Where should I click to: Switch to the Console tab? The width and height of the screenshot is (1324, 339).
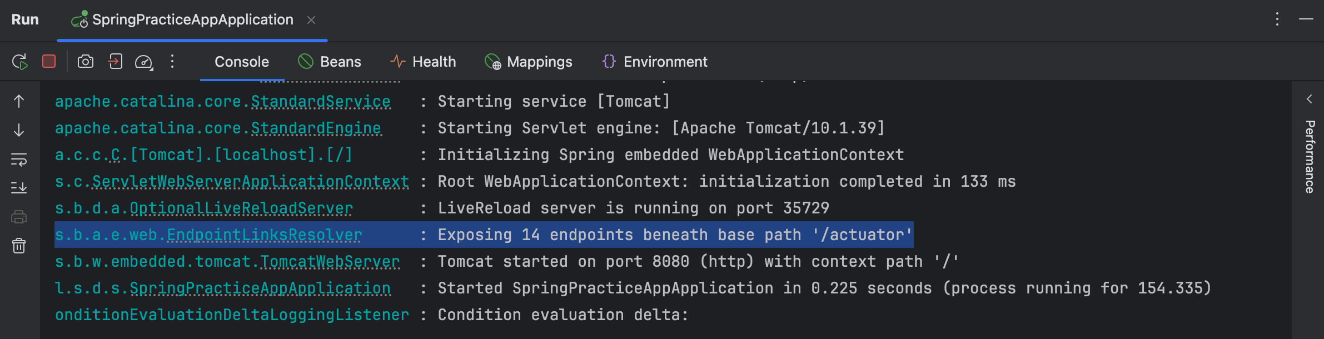pyautogui.click(x=242, y=62)
